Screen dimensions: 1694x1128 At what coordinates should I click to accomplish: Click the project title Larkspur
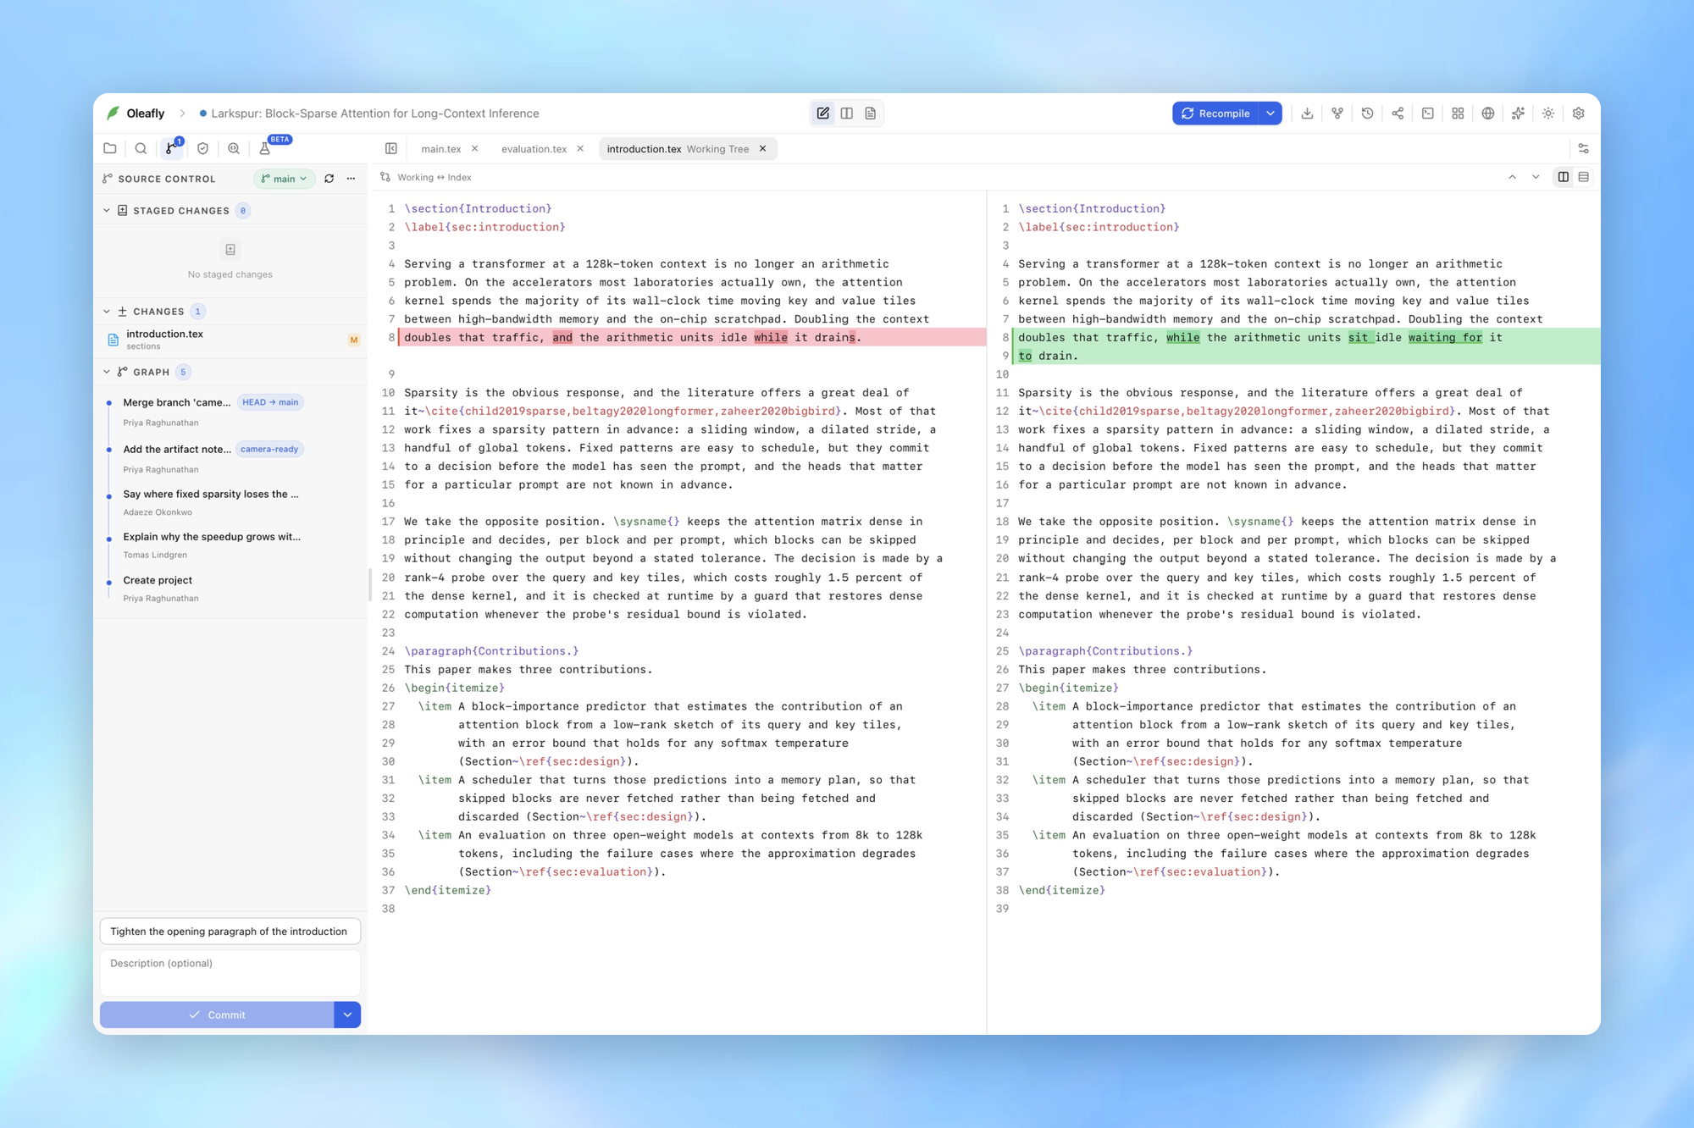(x=375, y=113)
